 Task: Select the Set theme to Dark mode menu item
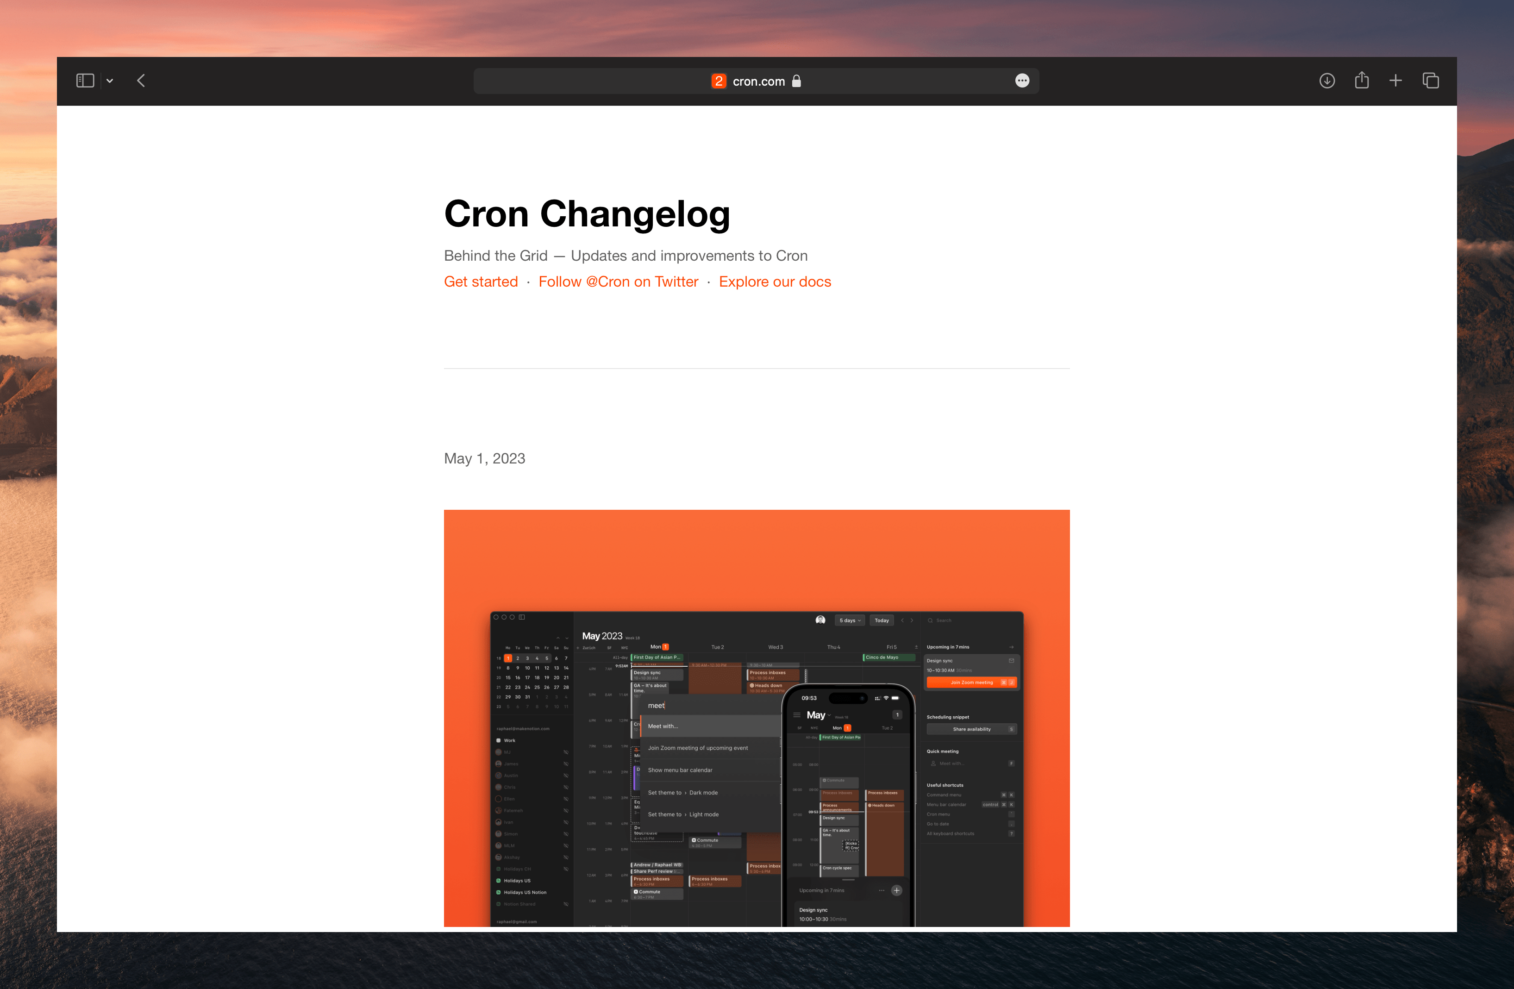click(682, 793)
